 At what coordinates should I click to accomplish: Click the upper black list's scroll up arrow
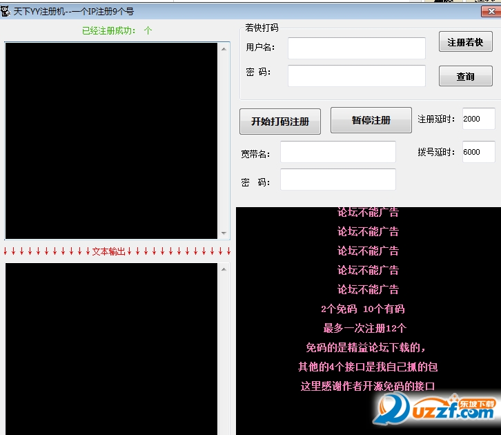tap(224, 49)
